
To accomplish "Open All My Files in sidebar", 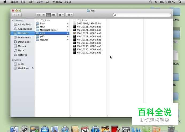I will (22, 25).
